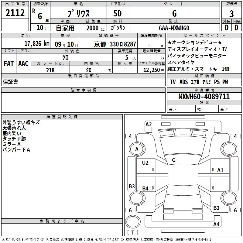Select the mileage 17,826 km
The width and height of the screenshot is (243, 243).
(x=37, y=44)
